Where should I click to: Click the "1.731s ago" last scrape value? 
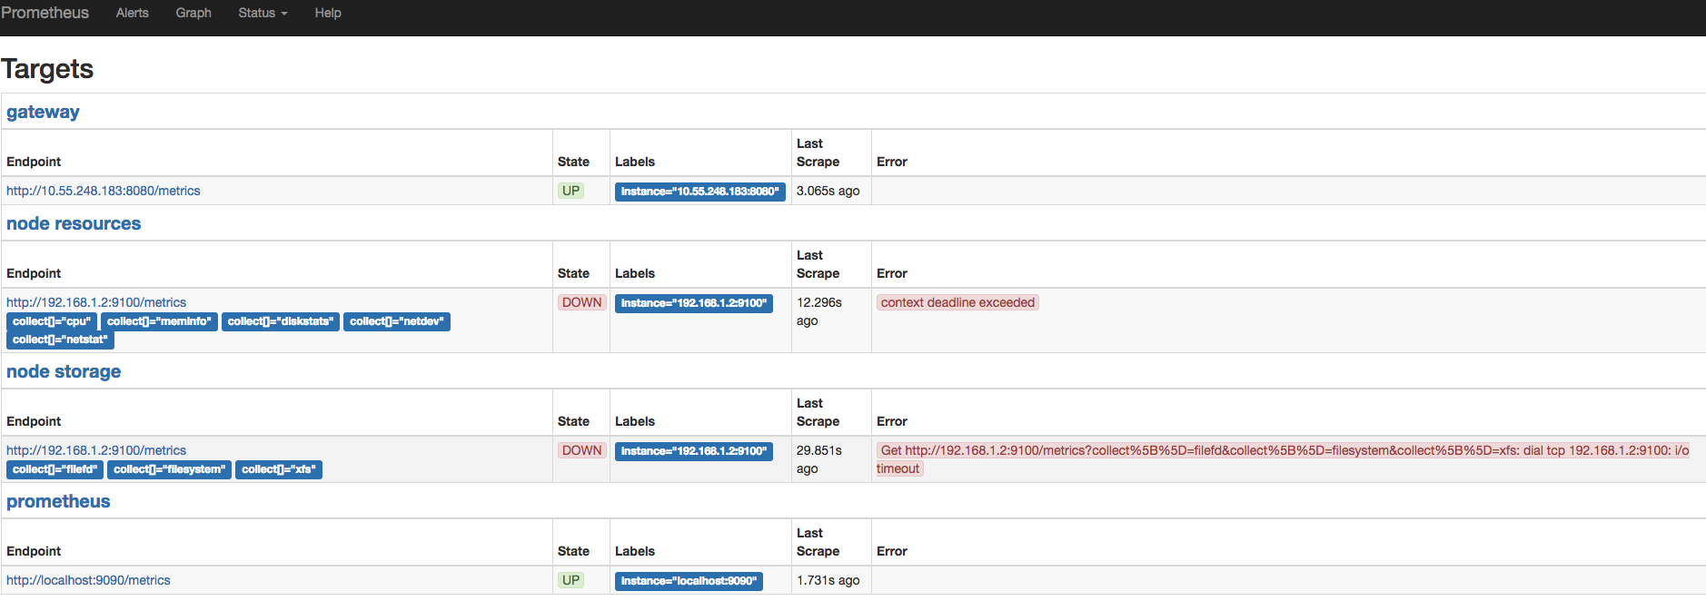pos(828,580)
